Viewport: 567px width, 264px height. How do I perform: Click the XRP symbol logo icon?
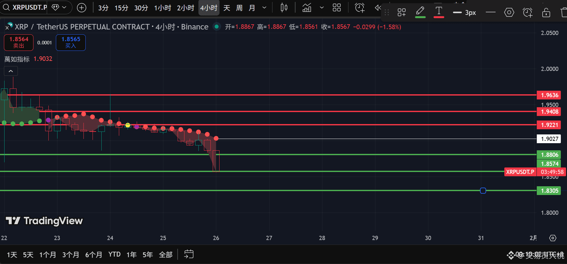coord(9,26)
